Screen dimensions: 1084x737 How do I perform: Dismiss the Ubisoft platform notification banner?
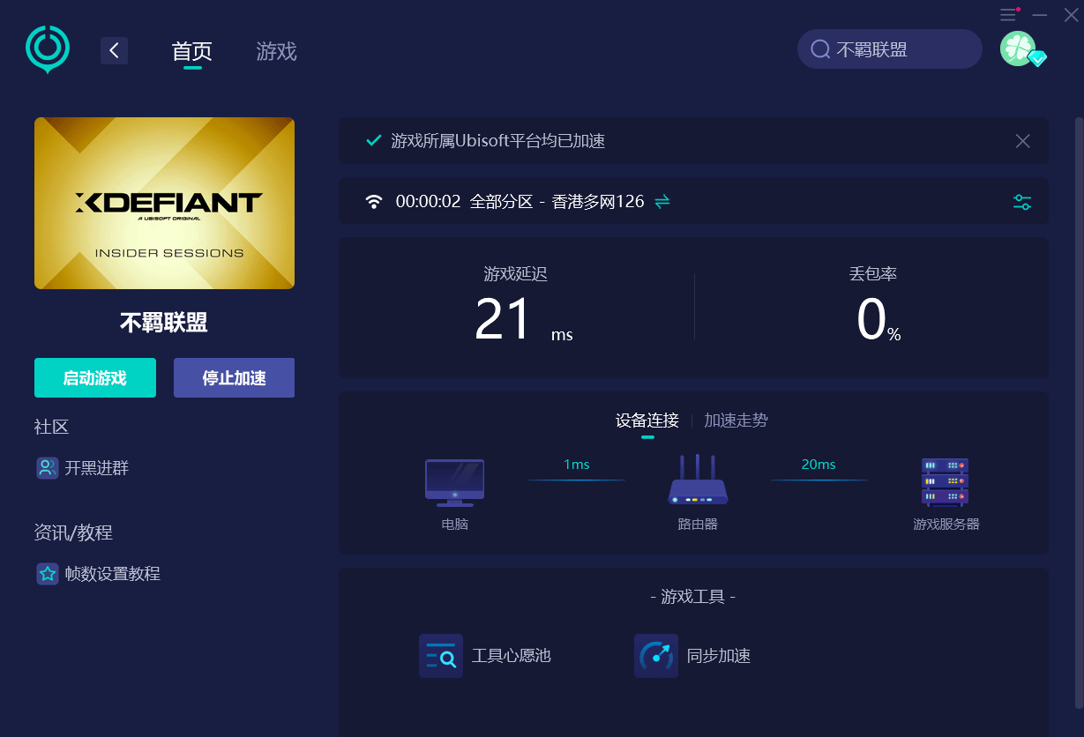tap(1022, 141)
